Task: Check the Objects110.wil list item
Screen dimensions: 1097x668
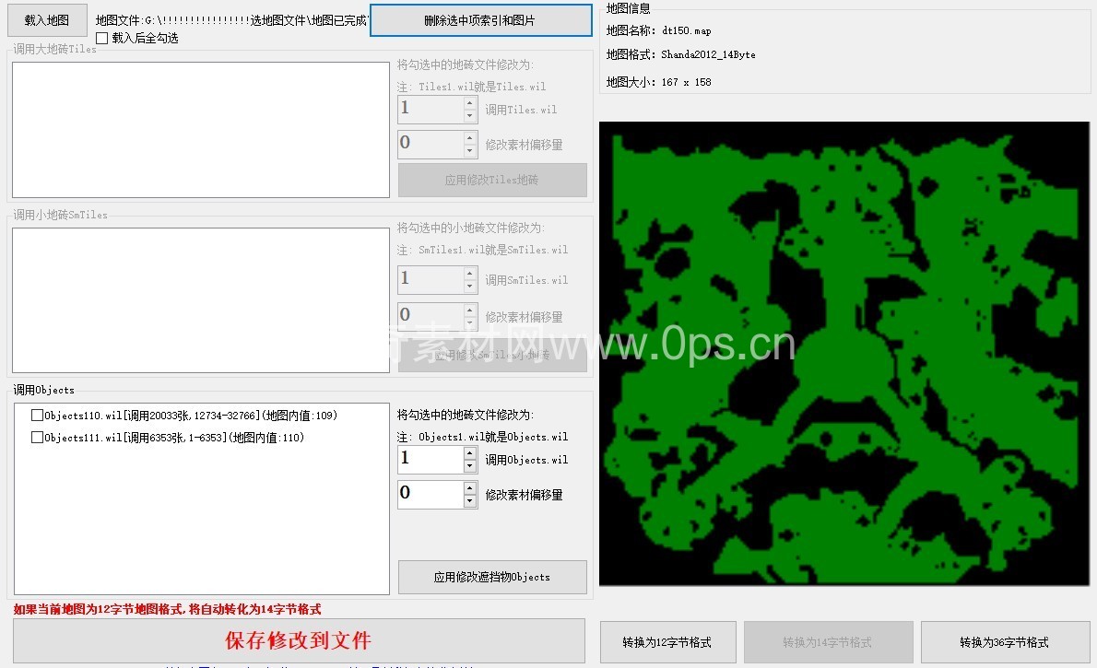Action: point(38,416)
